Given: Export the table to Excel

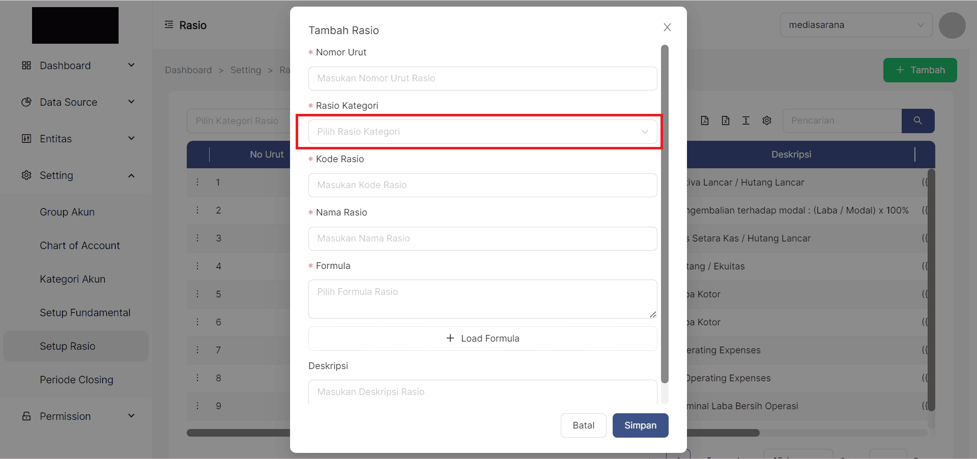Looking at the screenshot, I should tap(726, 120).
